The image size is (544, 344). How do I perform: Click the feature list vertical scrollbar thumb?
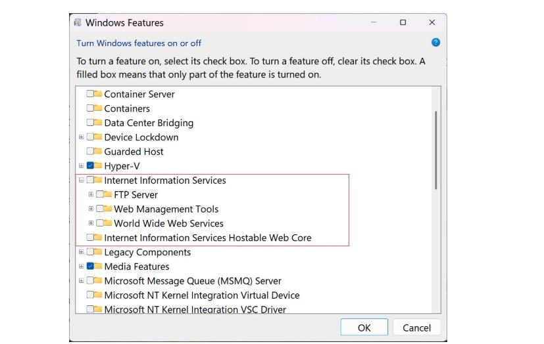pyautogui.click(x=435, y=150)
